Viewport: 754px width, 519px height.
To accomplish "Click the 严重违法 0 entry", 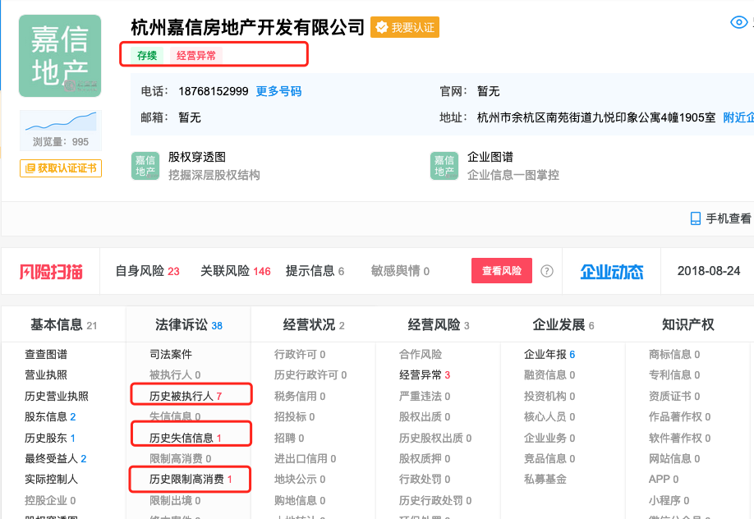I will (x=425, y=397).
